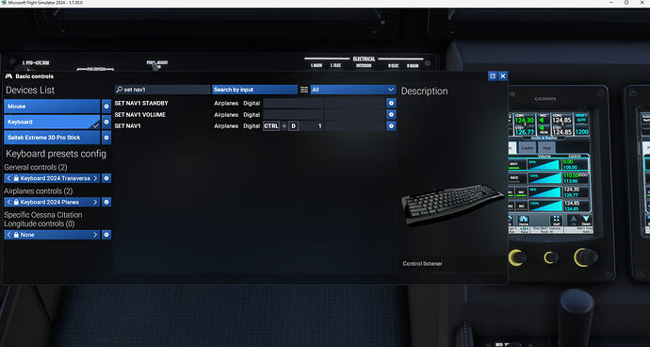Viewport: 650px width, 347px height.
Task: Previous Specific Cessna preset chevron
Action: [x=8, y=235]
